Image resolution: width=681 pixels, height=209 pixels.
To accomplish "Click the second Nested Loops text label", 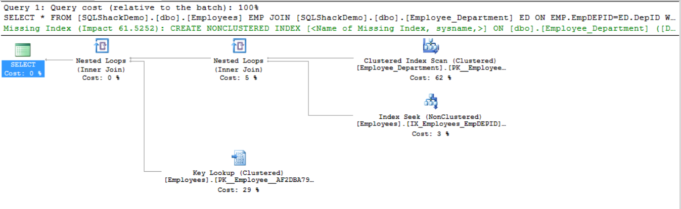I will [x=238, y=61].
